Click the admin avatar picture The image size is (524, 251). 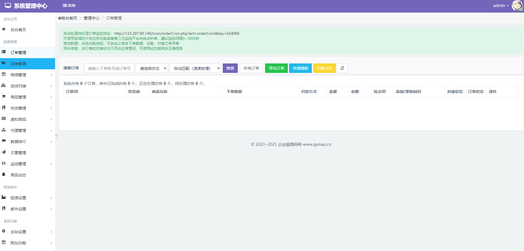(517, 6)
